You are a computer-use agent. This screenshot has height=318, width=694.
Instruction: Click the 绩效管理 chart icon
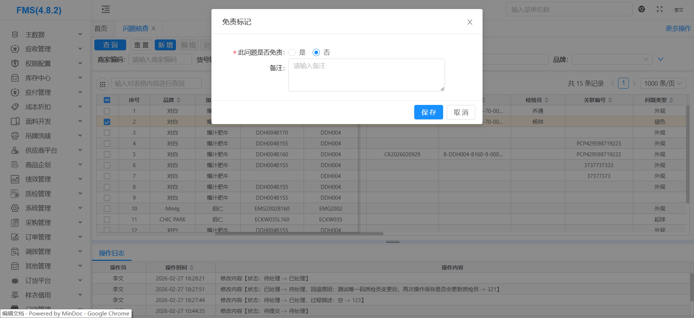[x=15, y=179]
